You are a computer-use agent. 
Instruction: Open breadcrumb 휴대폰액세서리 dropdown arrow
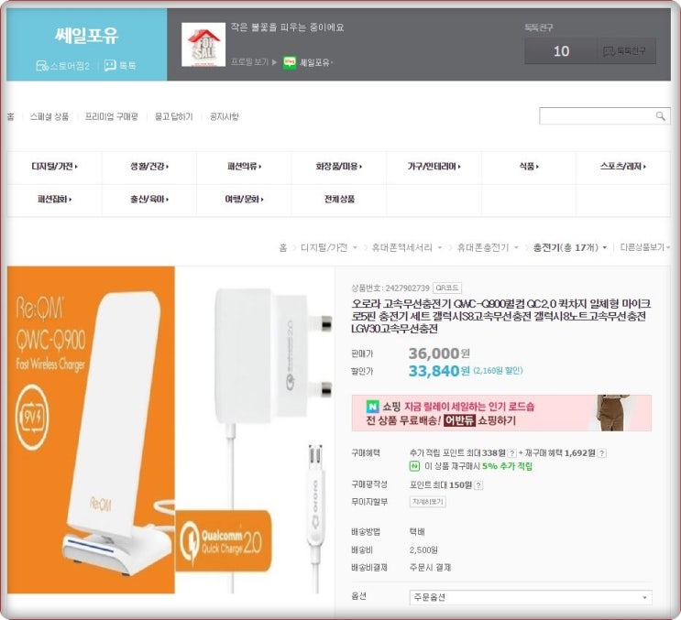[440, 248]
